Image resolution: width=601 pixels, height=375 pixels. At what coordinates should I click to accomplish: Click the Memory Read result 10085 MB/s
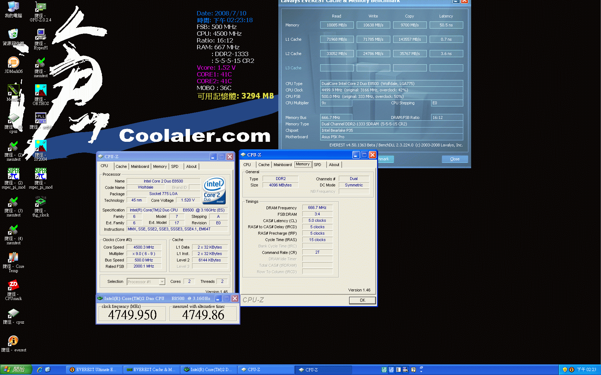pos(337,25)
